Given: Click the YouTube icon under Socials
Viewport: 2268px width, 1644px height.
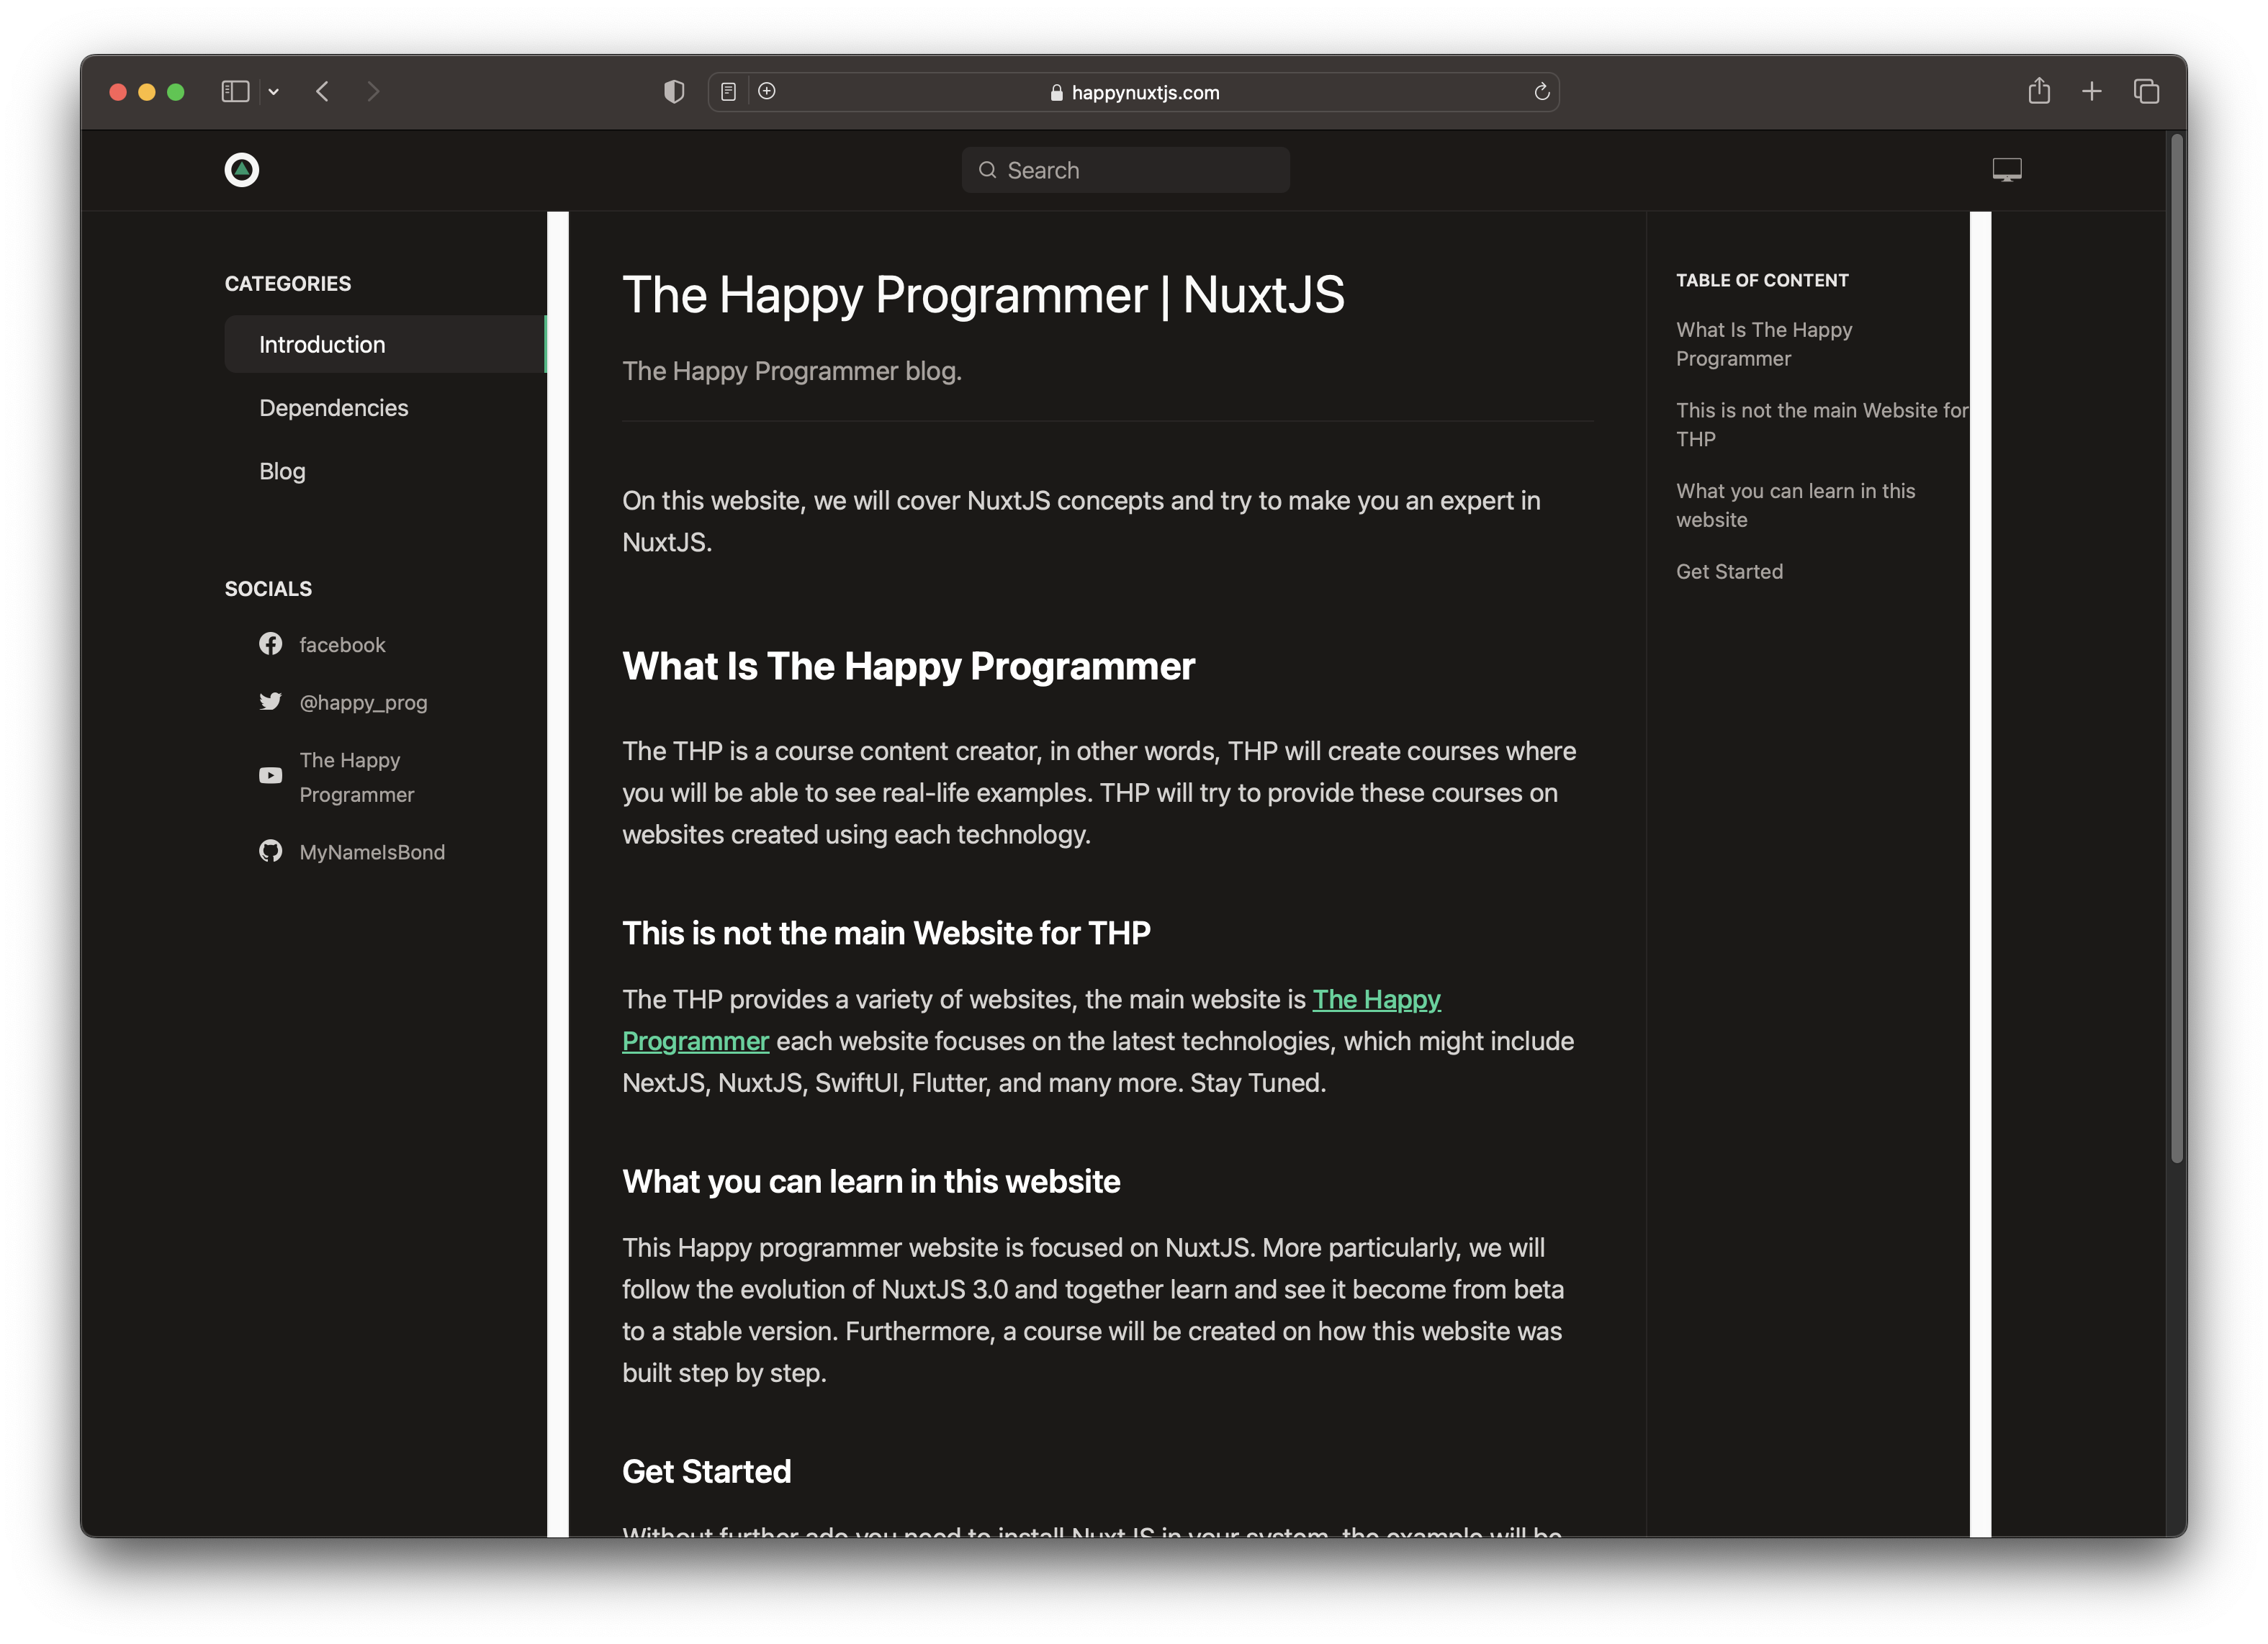Looking at the screenshot, I should pos(270,776).
